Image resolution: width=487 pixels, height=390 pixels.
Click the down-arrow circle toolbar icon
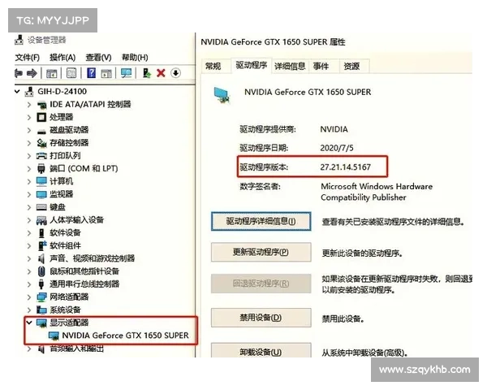175,73
